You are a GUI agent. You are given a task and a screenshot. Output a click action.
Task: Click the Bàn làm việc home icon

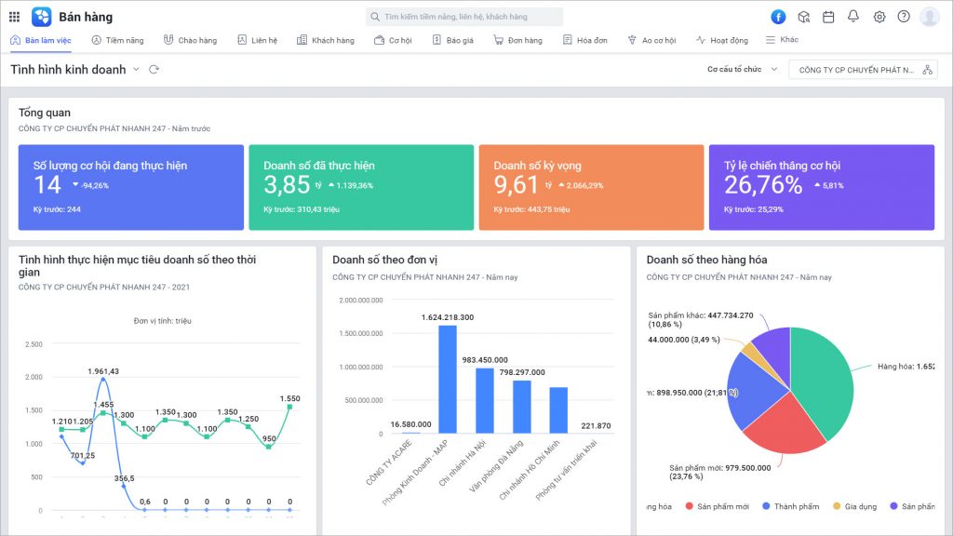(15, 40)
